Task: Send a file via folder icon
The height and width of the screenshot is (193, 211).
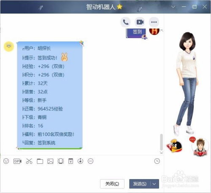Action: click(40, 161)
